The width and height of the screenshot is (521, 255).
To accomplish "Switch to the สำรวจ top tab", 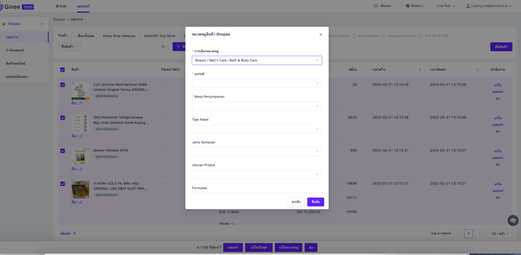I will pos(61,6).
